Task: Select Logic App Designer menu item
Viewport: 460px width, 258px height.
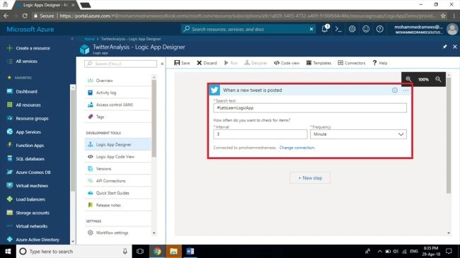Action: [x=118, y=144]
